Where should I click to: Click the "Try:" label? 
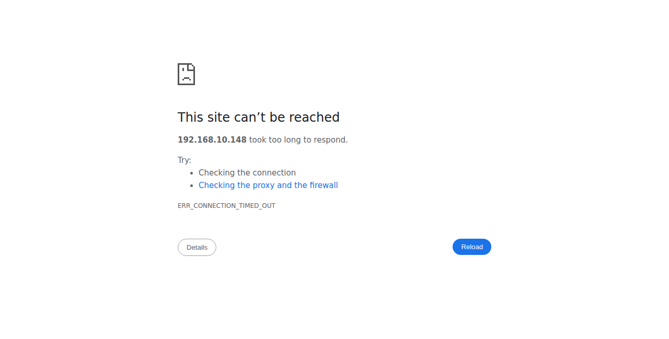point(184,160)
